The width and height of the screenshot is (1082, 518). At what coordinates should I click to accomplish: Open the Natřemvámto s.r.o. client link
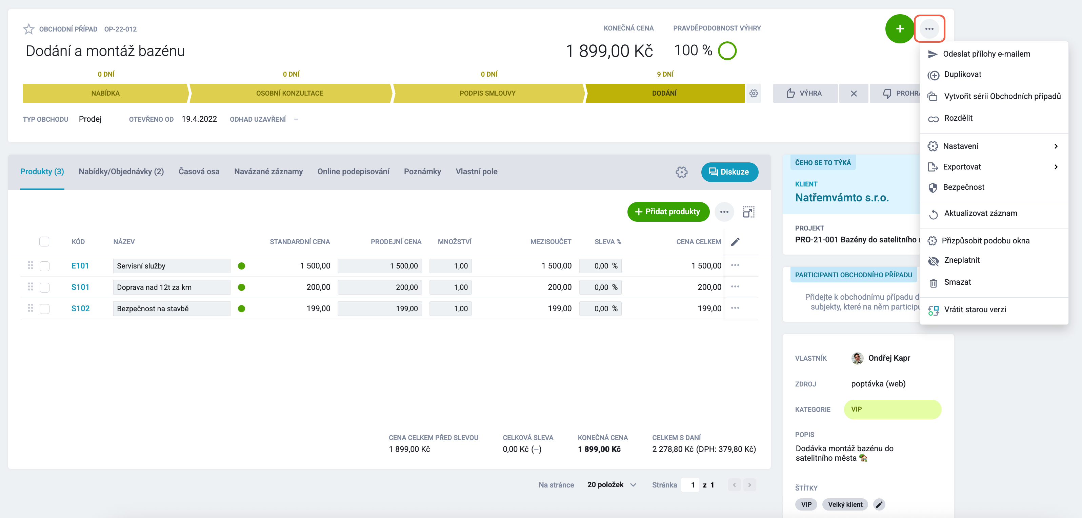pyautogui.click(x=842, y=197)
